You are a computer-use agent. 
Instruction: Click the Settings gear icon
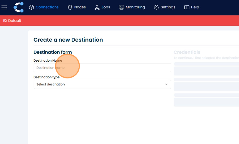point(156,7)
